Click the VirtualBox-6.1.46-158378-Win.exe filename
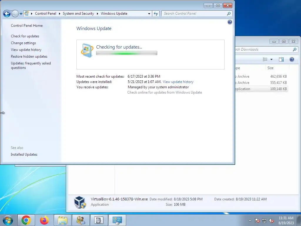Viewport: 301px width, 226px height. coord(119,199)
